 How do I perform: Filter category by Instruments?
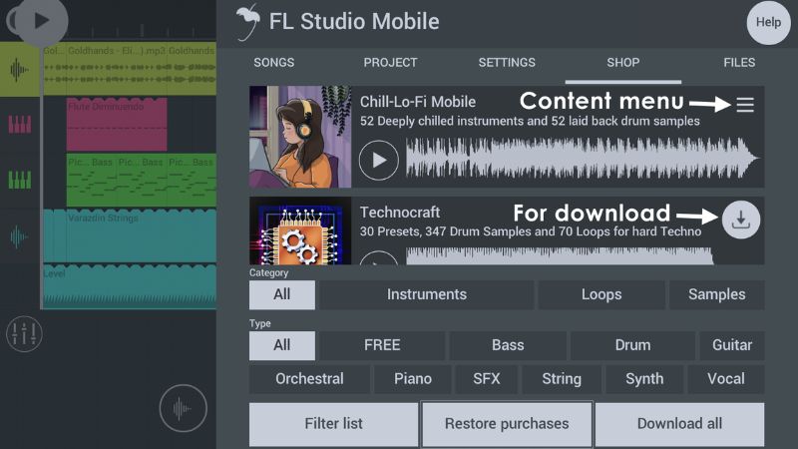427,294
